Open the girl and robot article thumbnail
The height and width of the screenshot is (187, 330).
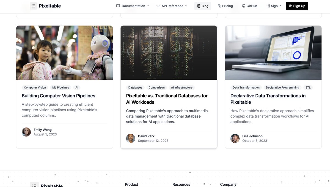pyautogui.click(x=65, y=53)
